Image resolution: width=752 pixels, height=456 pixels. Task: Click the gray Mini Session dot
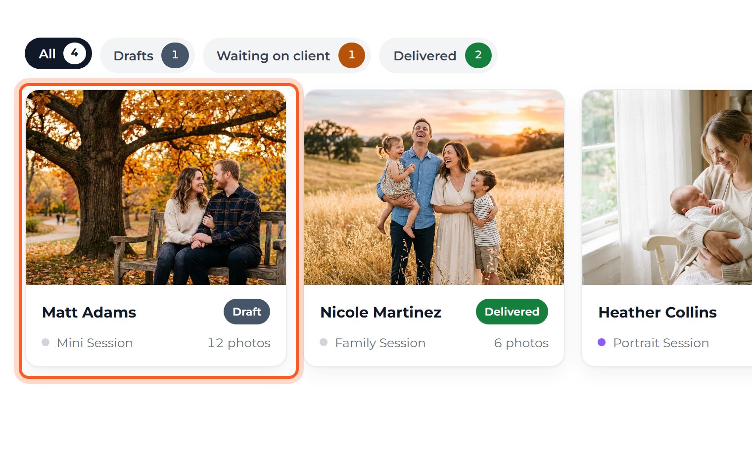[x=46, y=342]
